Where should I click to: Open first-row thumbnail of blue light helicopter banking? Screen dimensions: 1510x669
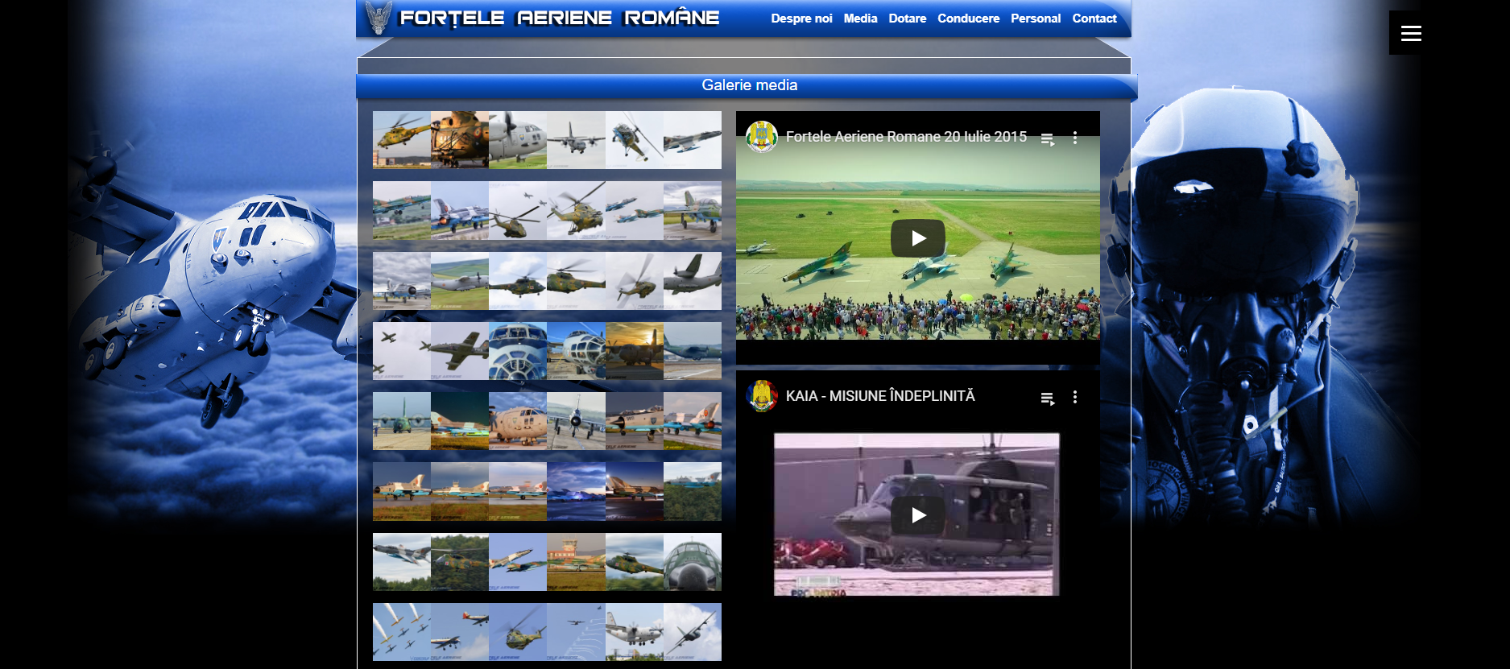point(635,140)
